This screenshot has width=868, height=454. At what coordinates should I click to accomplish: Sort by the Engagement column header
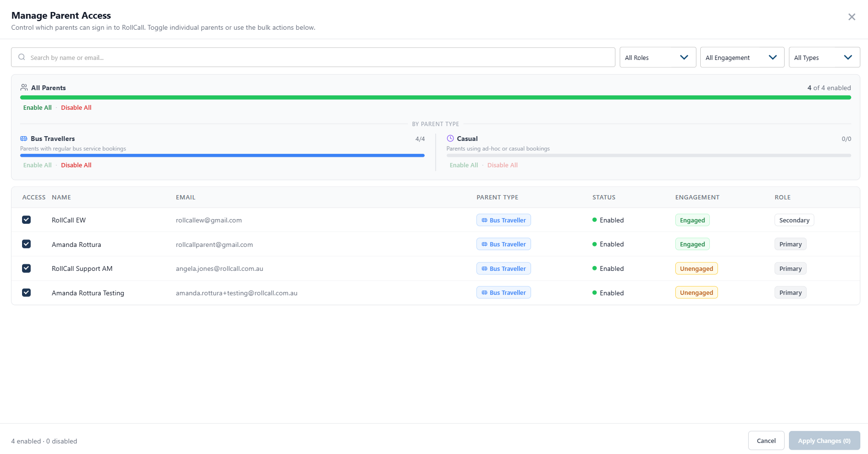[697, 197]
